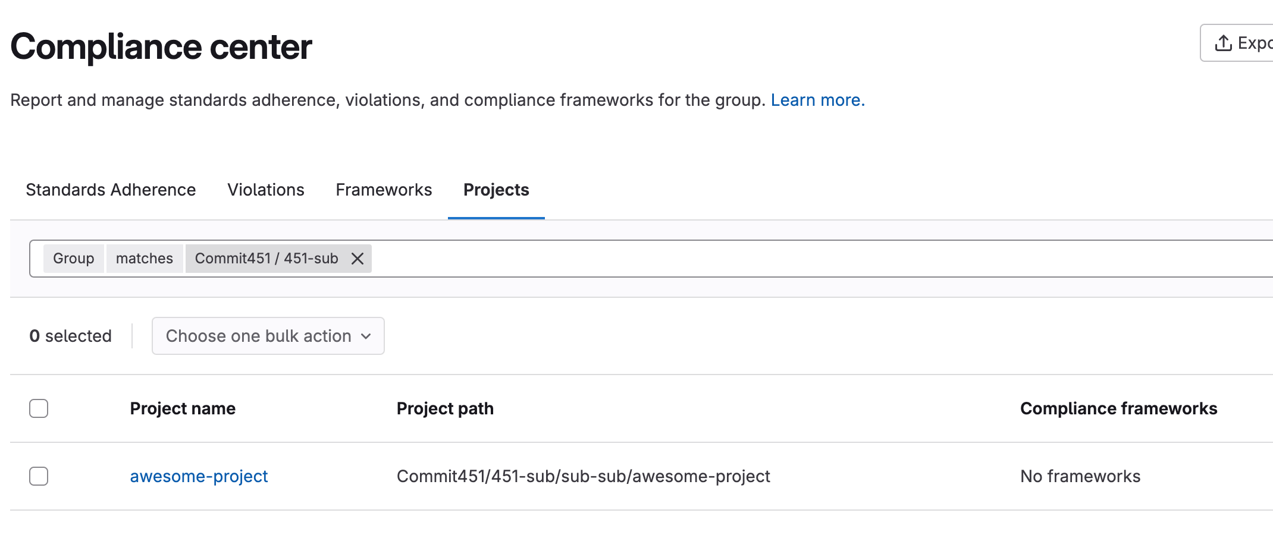Open the Violations tab
Image resolution: width=1273 pixels, height=560 pixels.
(x=265, y=190)
